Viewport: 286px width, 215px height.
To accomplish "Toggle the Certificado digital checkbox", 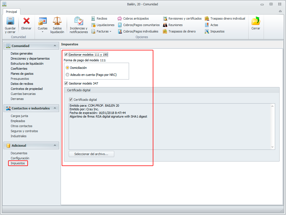I will (x=71, y=100).
